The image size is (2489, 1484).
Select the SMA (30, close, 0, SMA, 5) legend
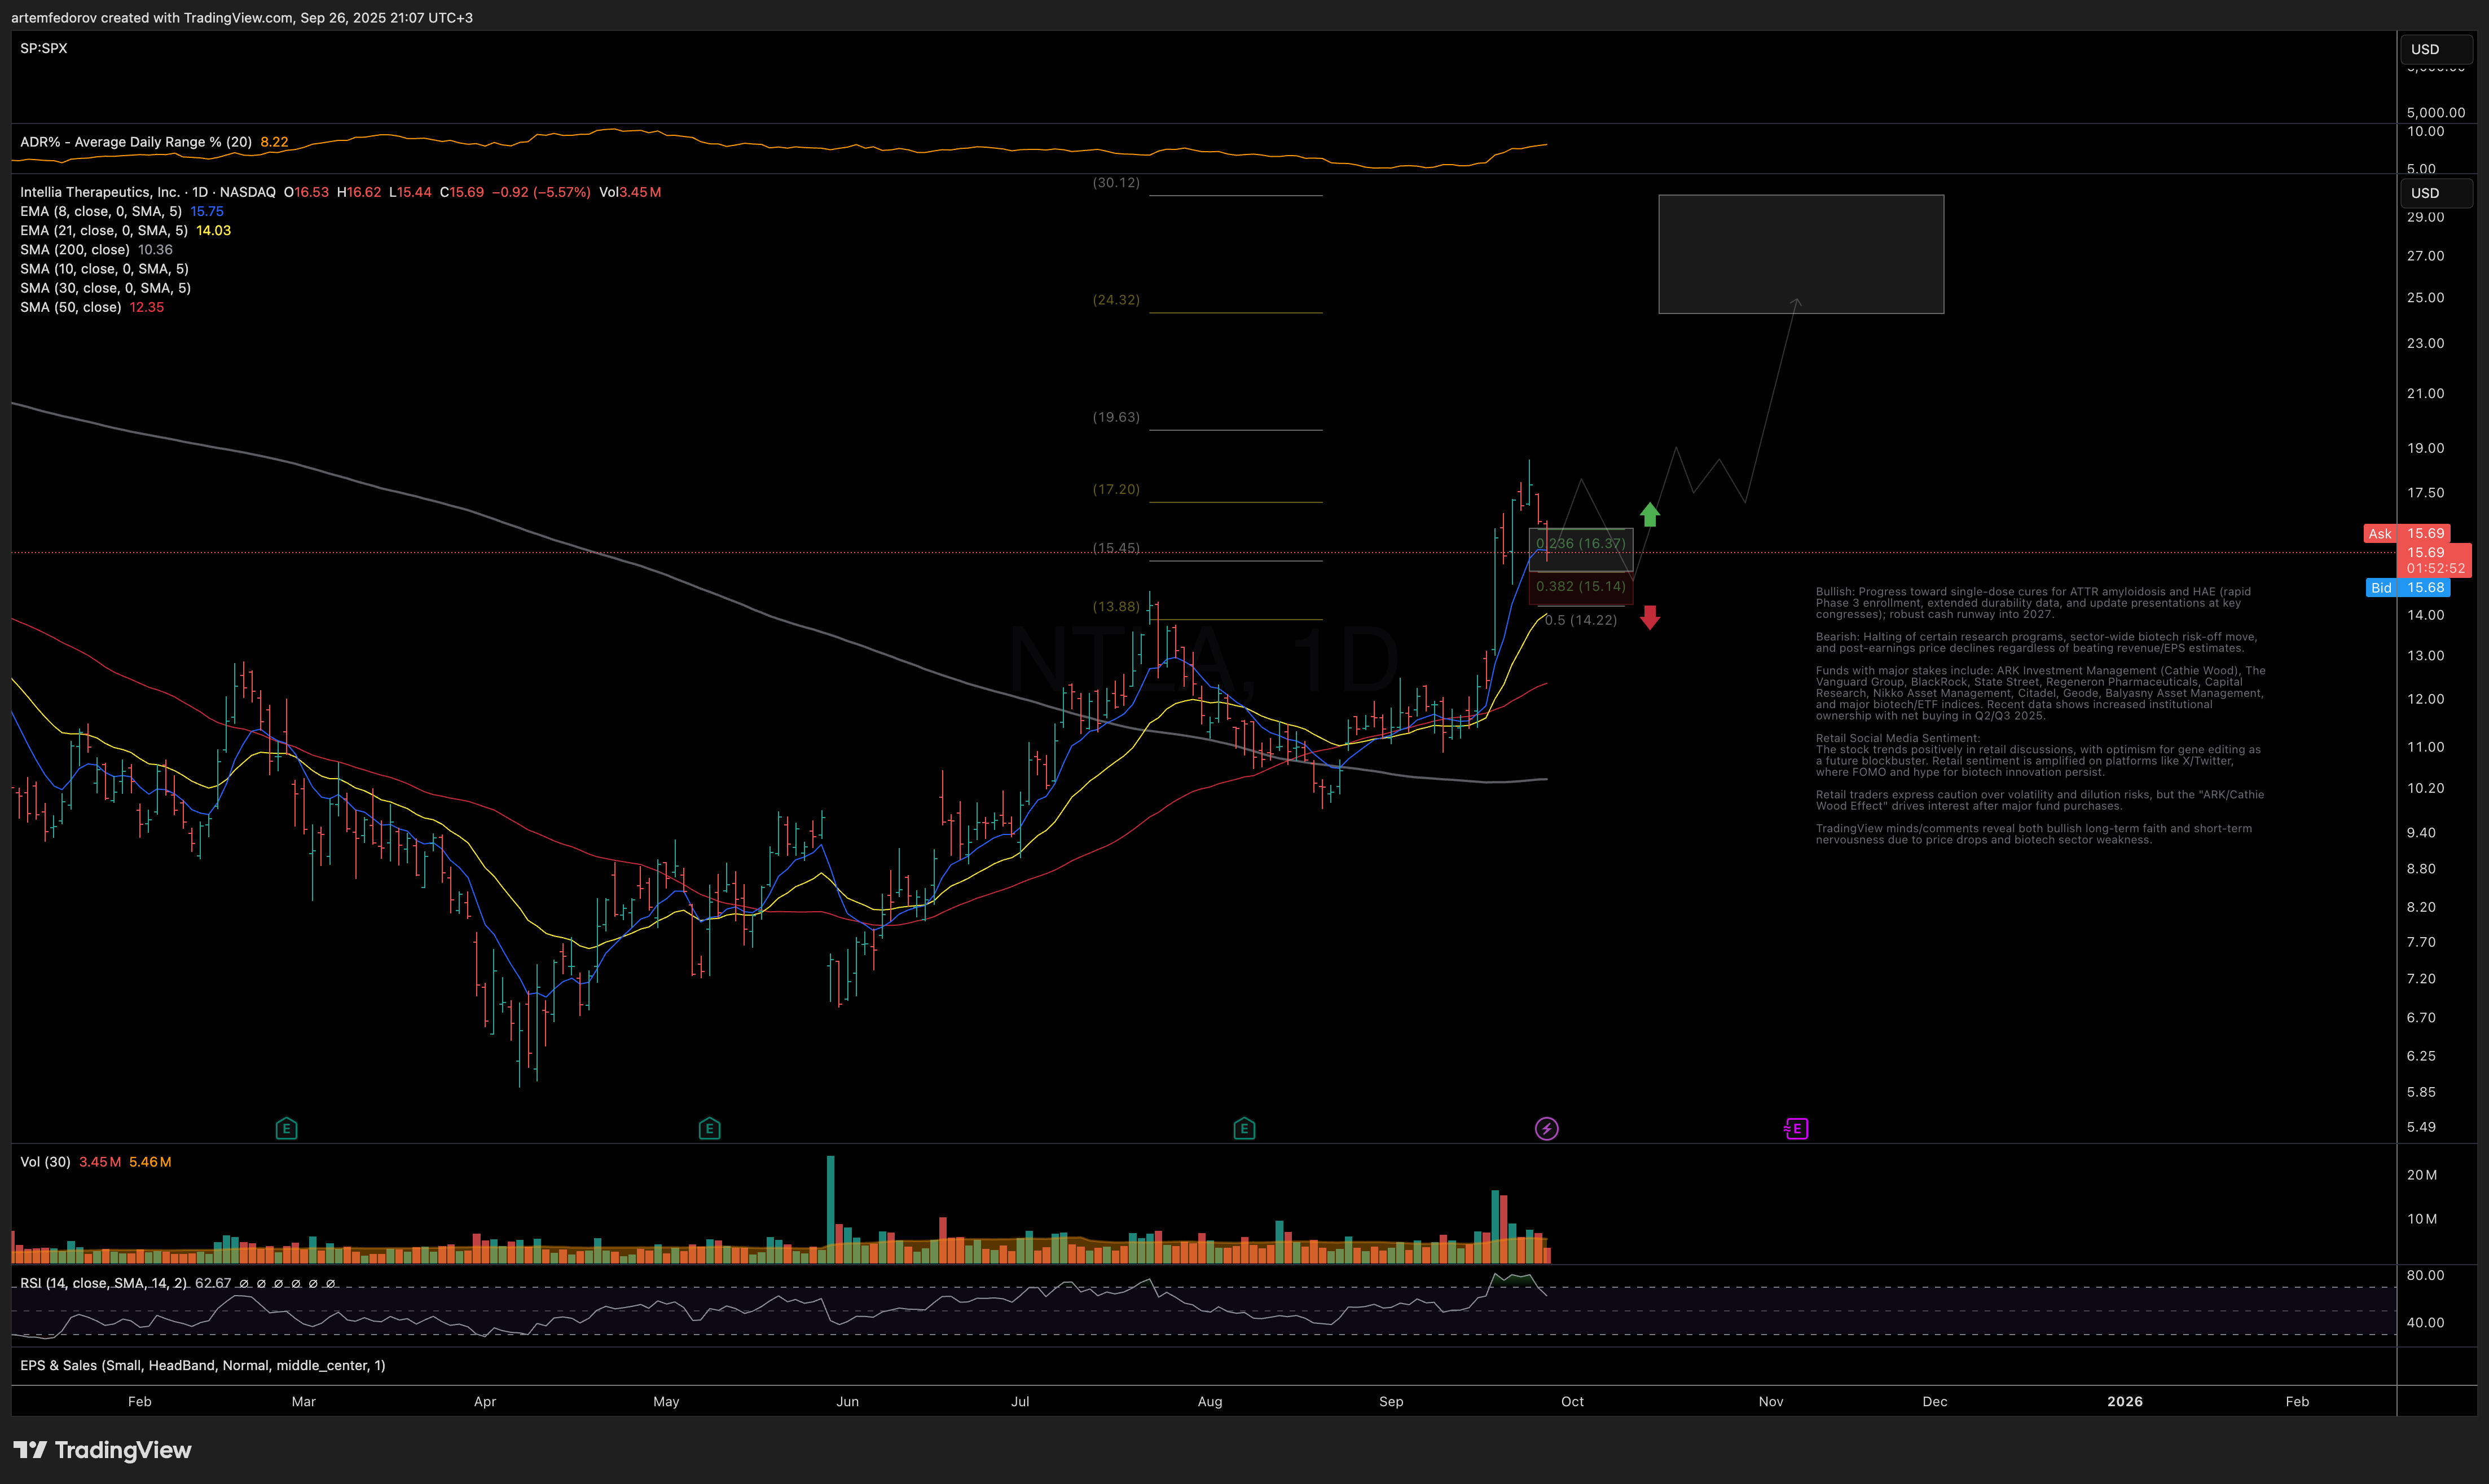[x=105, y=287]
